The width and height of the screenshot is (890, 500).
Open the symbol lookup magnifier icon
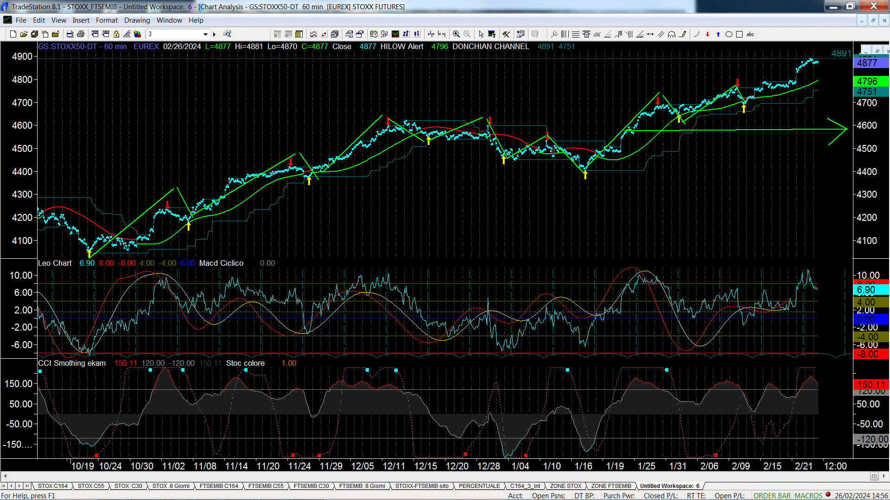pyautogui.click(x=227, y=34)
